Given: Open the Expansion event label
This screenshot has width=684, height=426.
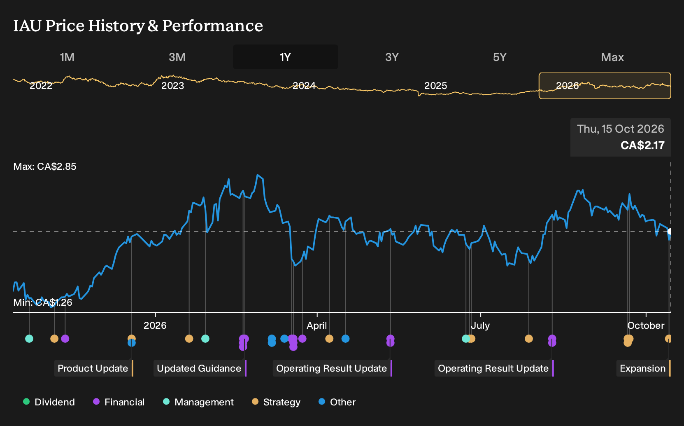Looking at the screenshot, I should pos(643,368).
